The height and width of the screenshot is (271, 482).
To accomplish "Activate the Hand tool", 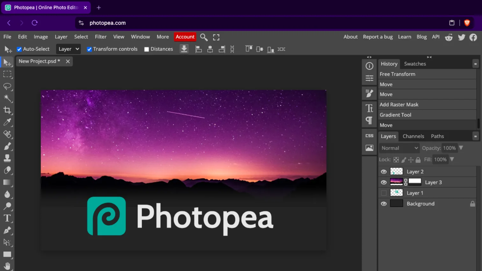I will (7, 266).
